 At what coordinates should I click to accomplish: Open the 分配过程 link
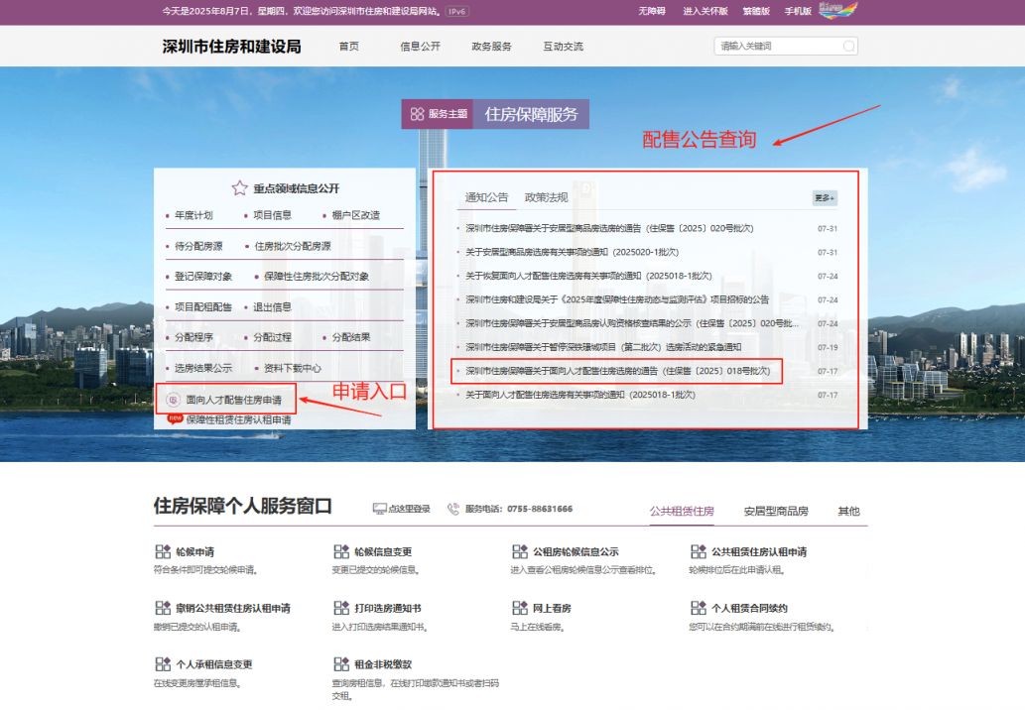click(272, 337)
